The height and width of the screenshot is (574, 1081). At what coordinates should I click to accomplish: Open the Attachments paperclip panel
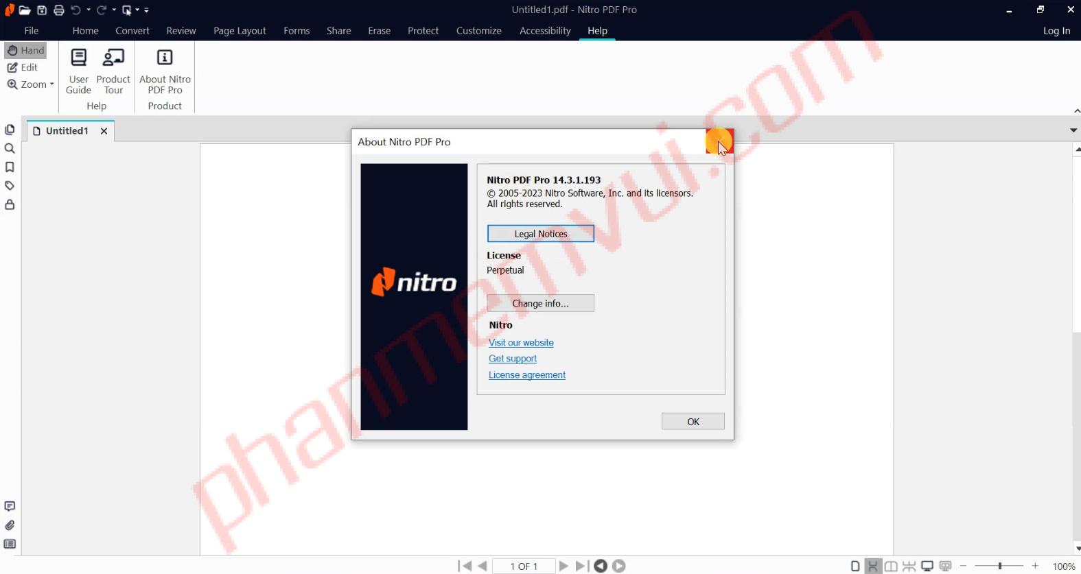[10, 525]
